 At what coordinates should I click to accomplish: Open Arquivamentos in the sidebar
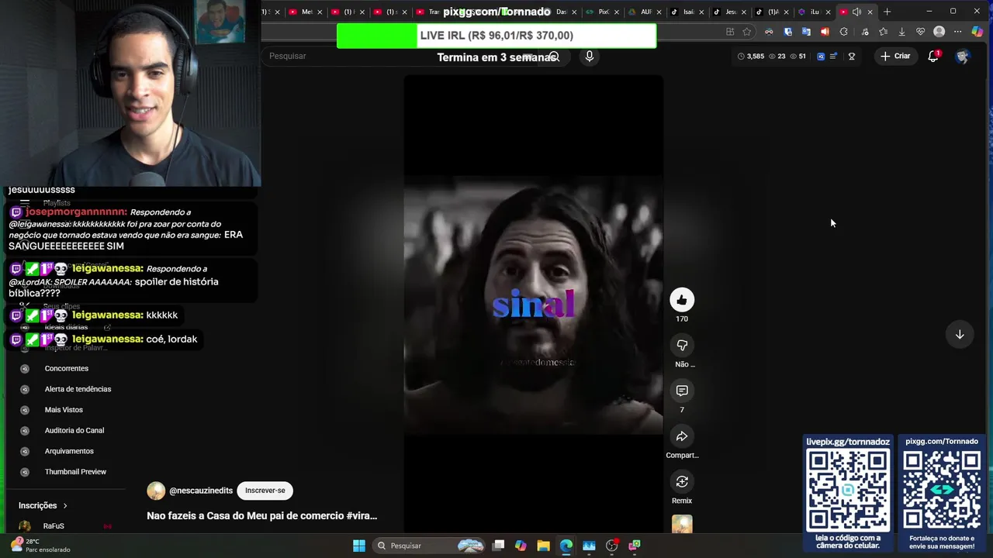tap(69, 451)
